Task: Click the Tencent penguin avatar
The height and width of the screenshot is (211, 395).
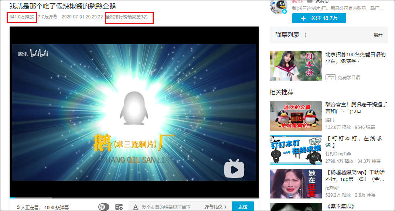Action: [278, 7]
